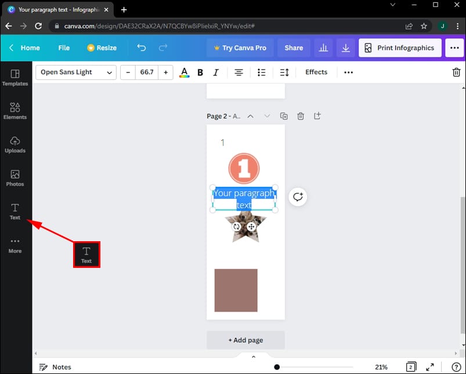Click the Add page button
Viewport: 466px width, 374px height.
tap(245, 340)
